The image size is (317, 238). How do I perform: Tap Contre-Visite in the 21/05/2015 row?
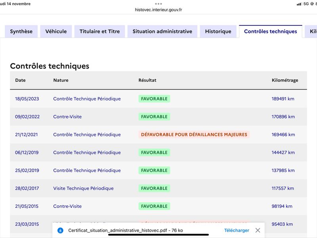67,206
